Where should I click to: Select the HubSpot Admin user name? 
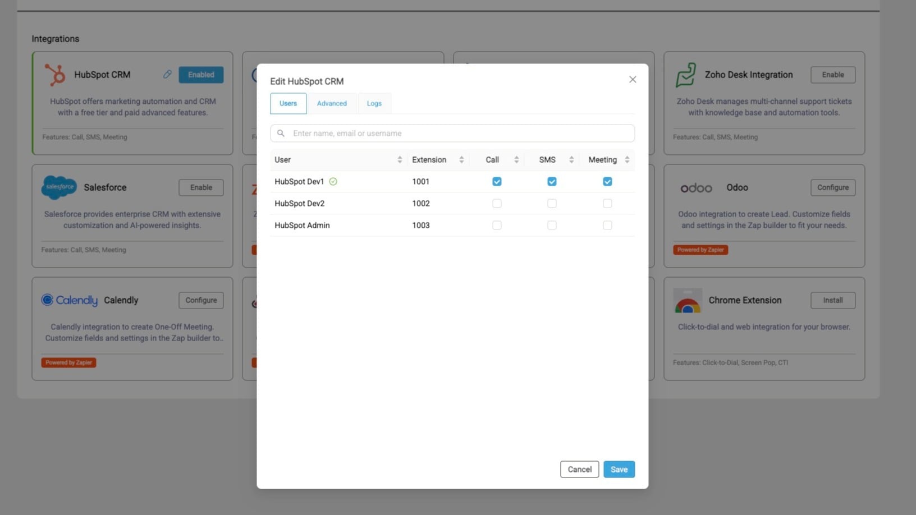click(x=302, y=226)
